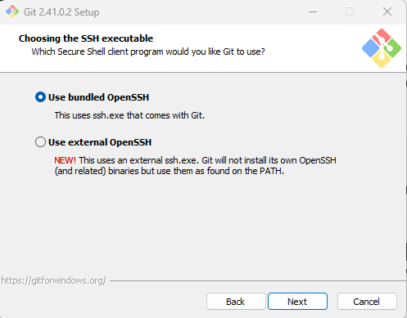The width and height of the screenshot is (407, 318).
Task: Select the Use external OpenSSH radio button
Action: pyautogui.click(x=40, y=142)
